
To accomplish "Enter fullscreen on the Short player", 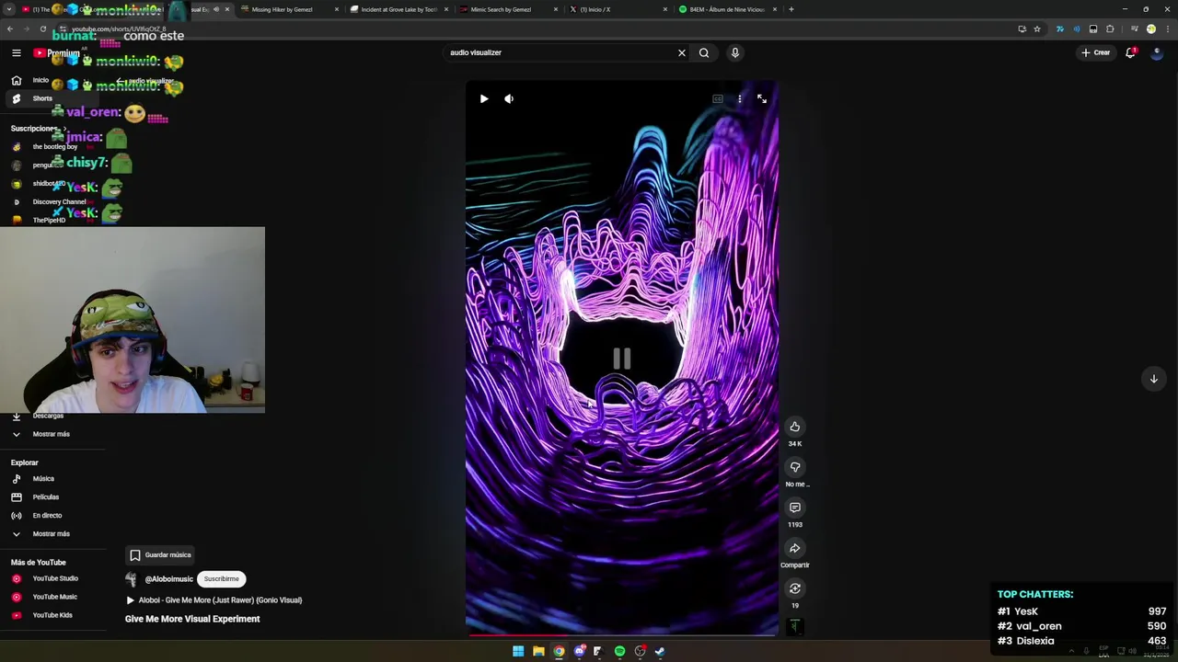I will 762,98.
